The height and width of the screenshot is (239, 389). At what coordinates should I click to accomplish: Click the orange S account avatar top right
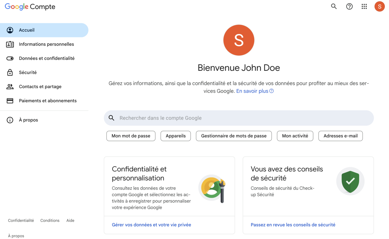[x=379, y=6]
